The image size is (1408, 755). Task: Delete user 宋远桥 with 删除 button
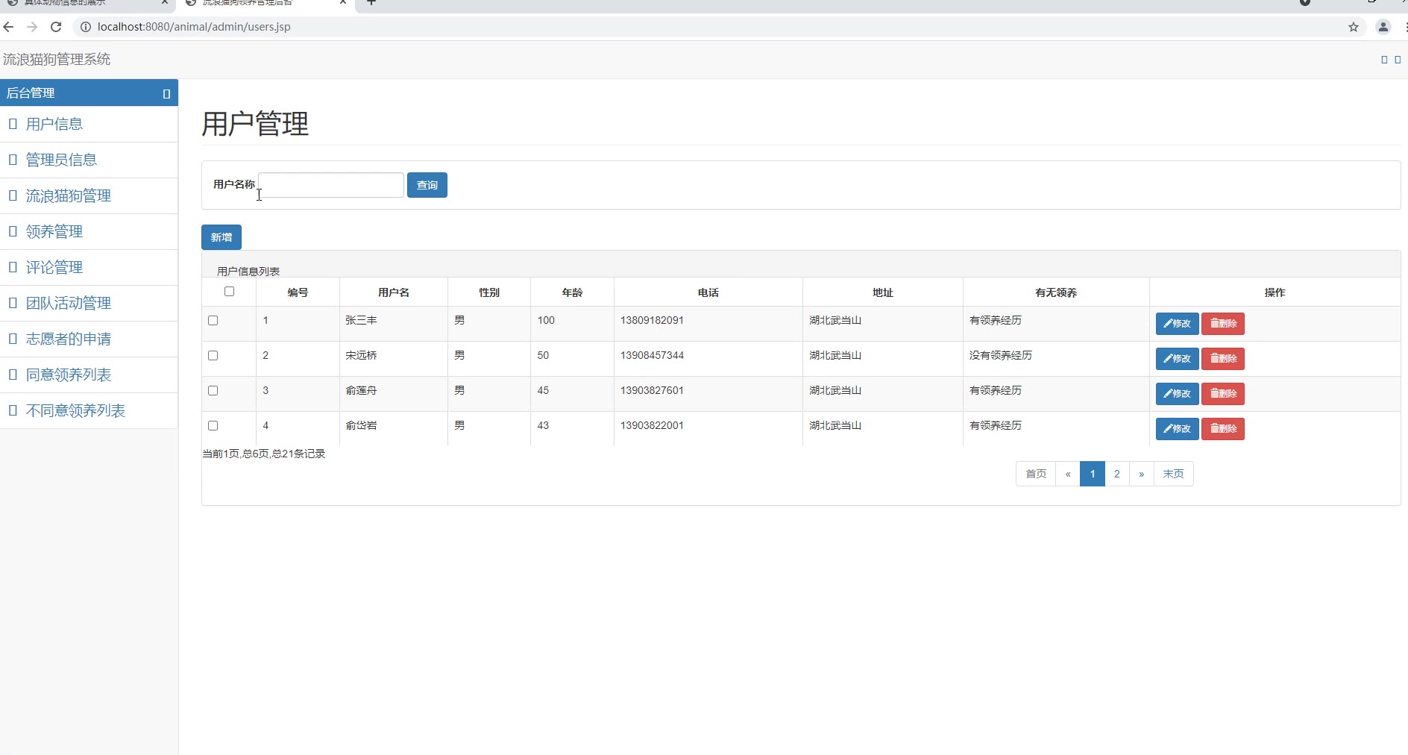click(x=1223, y=359)
